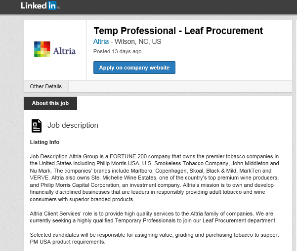Open the Altria company link
This screenshot has width=297, height=251.
101,42
